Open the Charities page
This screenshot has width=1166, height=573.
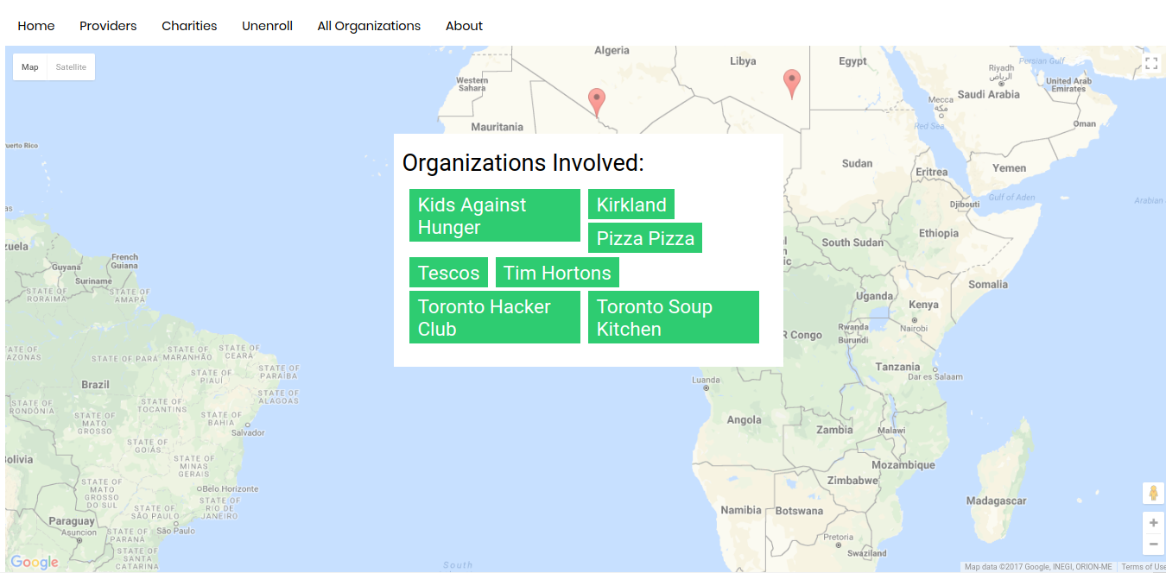click(189, 26)
